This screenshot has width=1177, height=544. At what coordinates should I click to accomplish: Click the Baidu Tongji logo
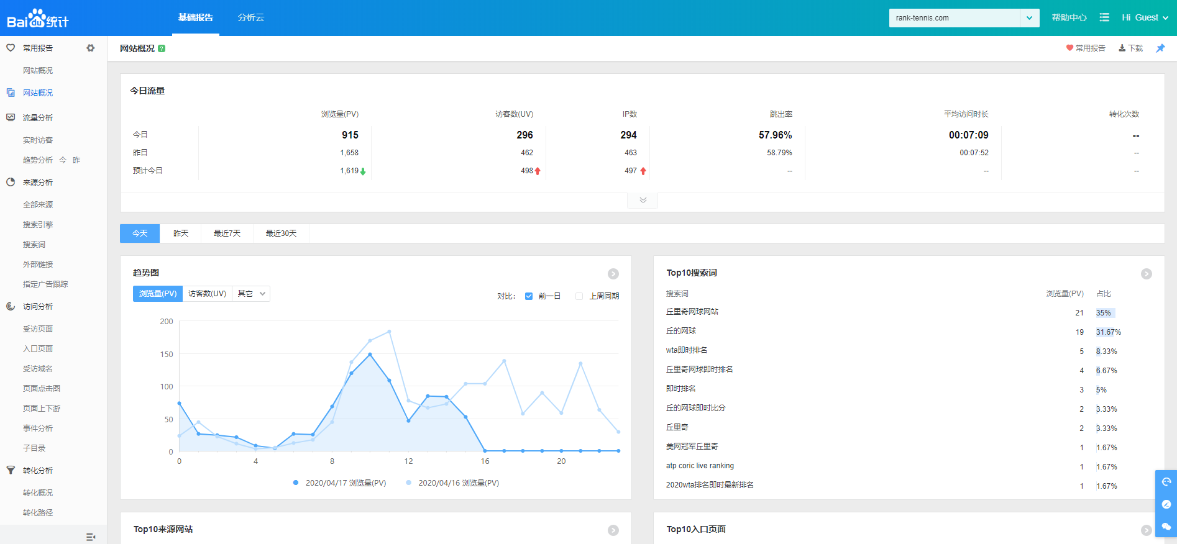[38, 18]
